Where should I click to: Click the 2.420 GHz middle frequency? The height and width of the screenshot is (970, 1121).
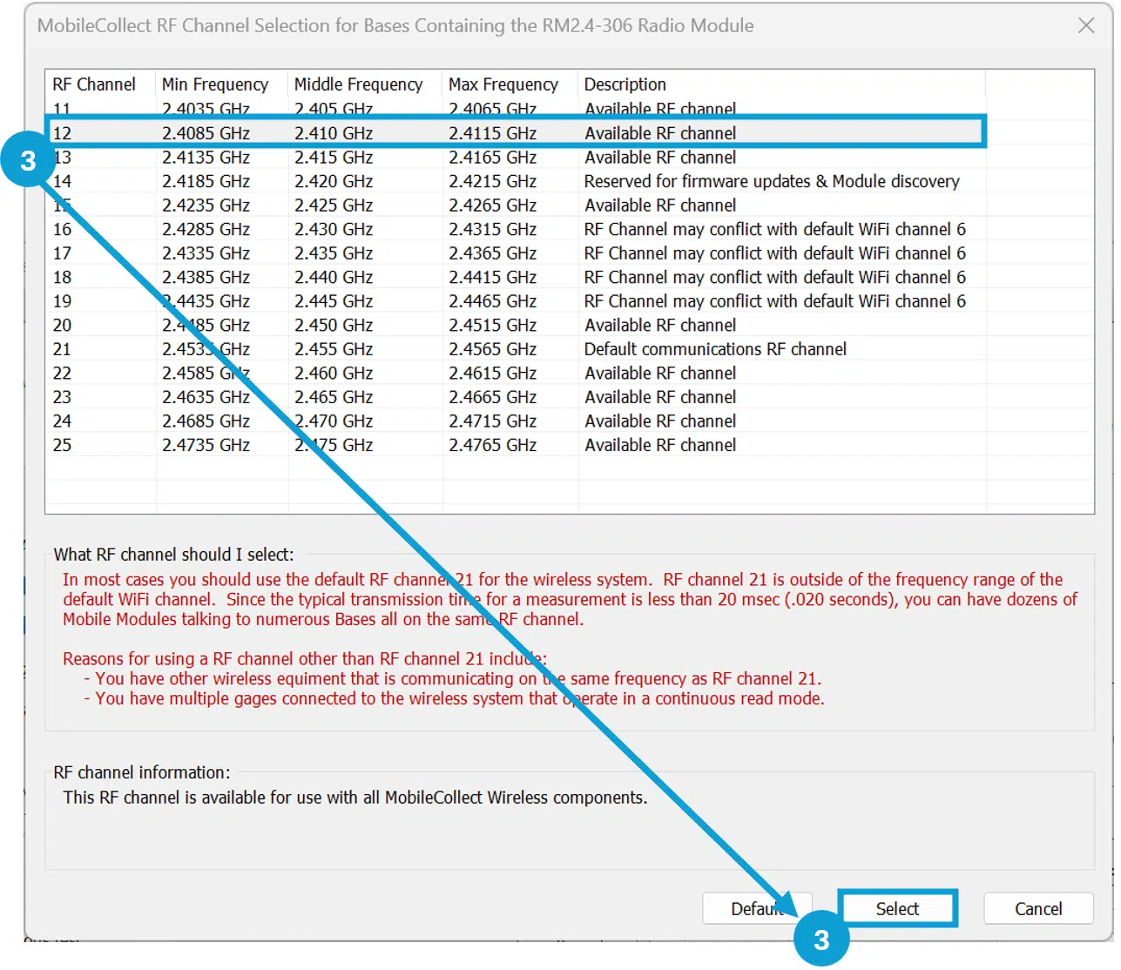(334, 181)
